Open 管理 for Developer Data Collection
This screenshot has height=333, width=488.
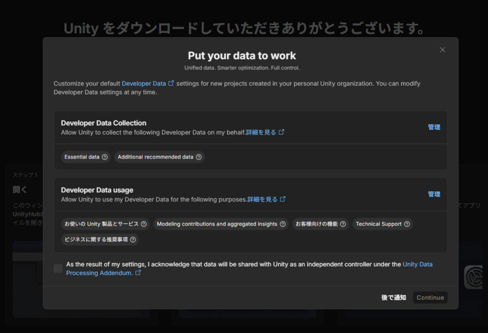pos(434,127)
